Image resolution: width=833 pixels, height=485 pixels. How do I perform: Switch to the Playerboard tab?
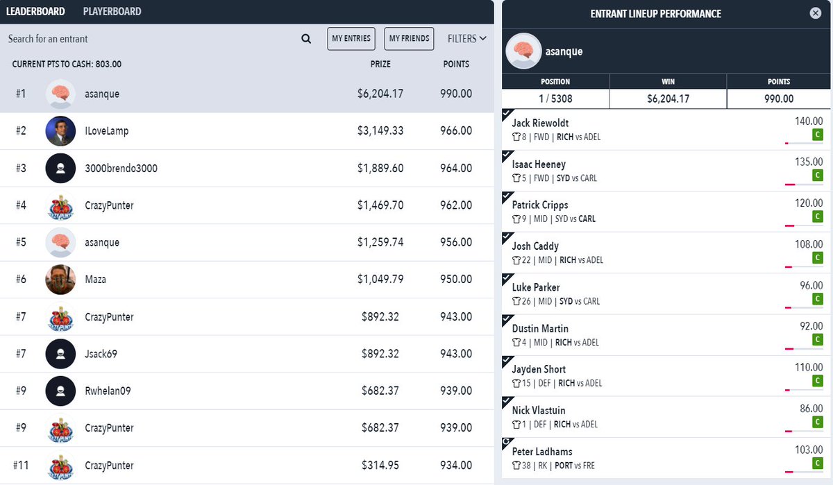point(112,12)
